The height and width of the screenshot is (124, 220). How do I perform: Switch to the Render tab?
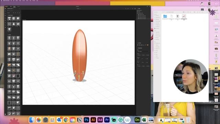(x=18, y=7)
